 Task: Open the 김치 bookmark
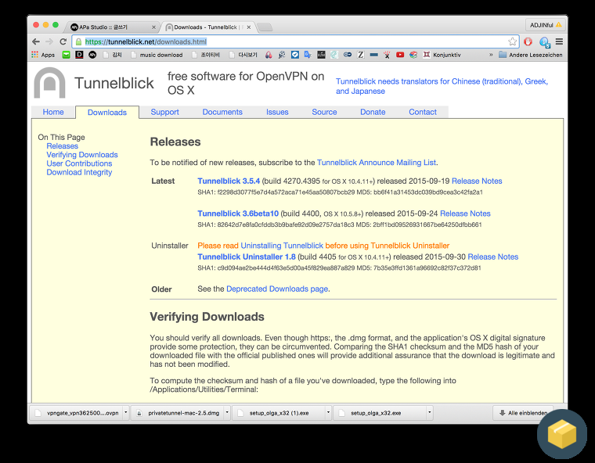pyautogui.click(x=113, y=55)
